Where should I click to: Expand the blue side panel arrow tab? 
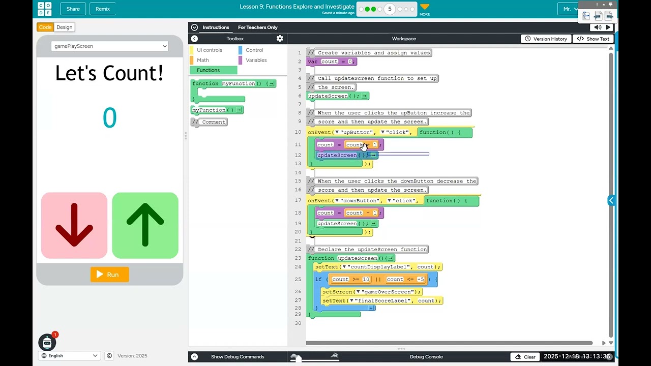point(611,200)
